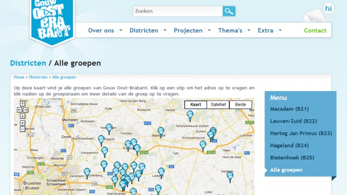
Task: Open Leuven-Zuid (B22) in side menu
Action: click(x=294, y=121)
